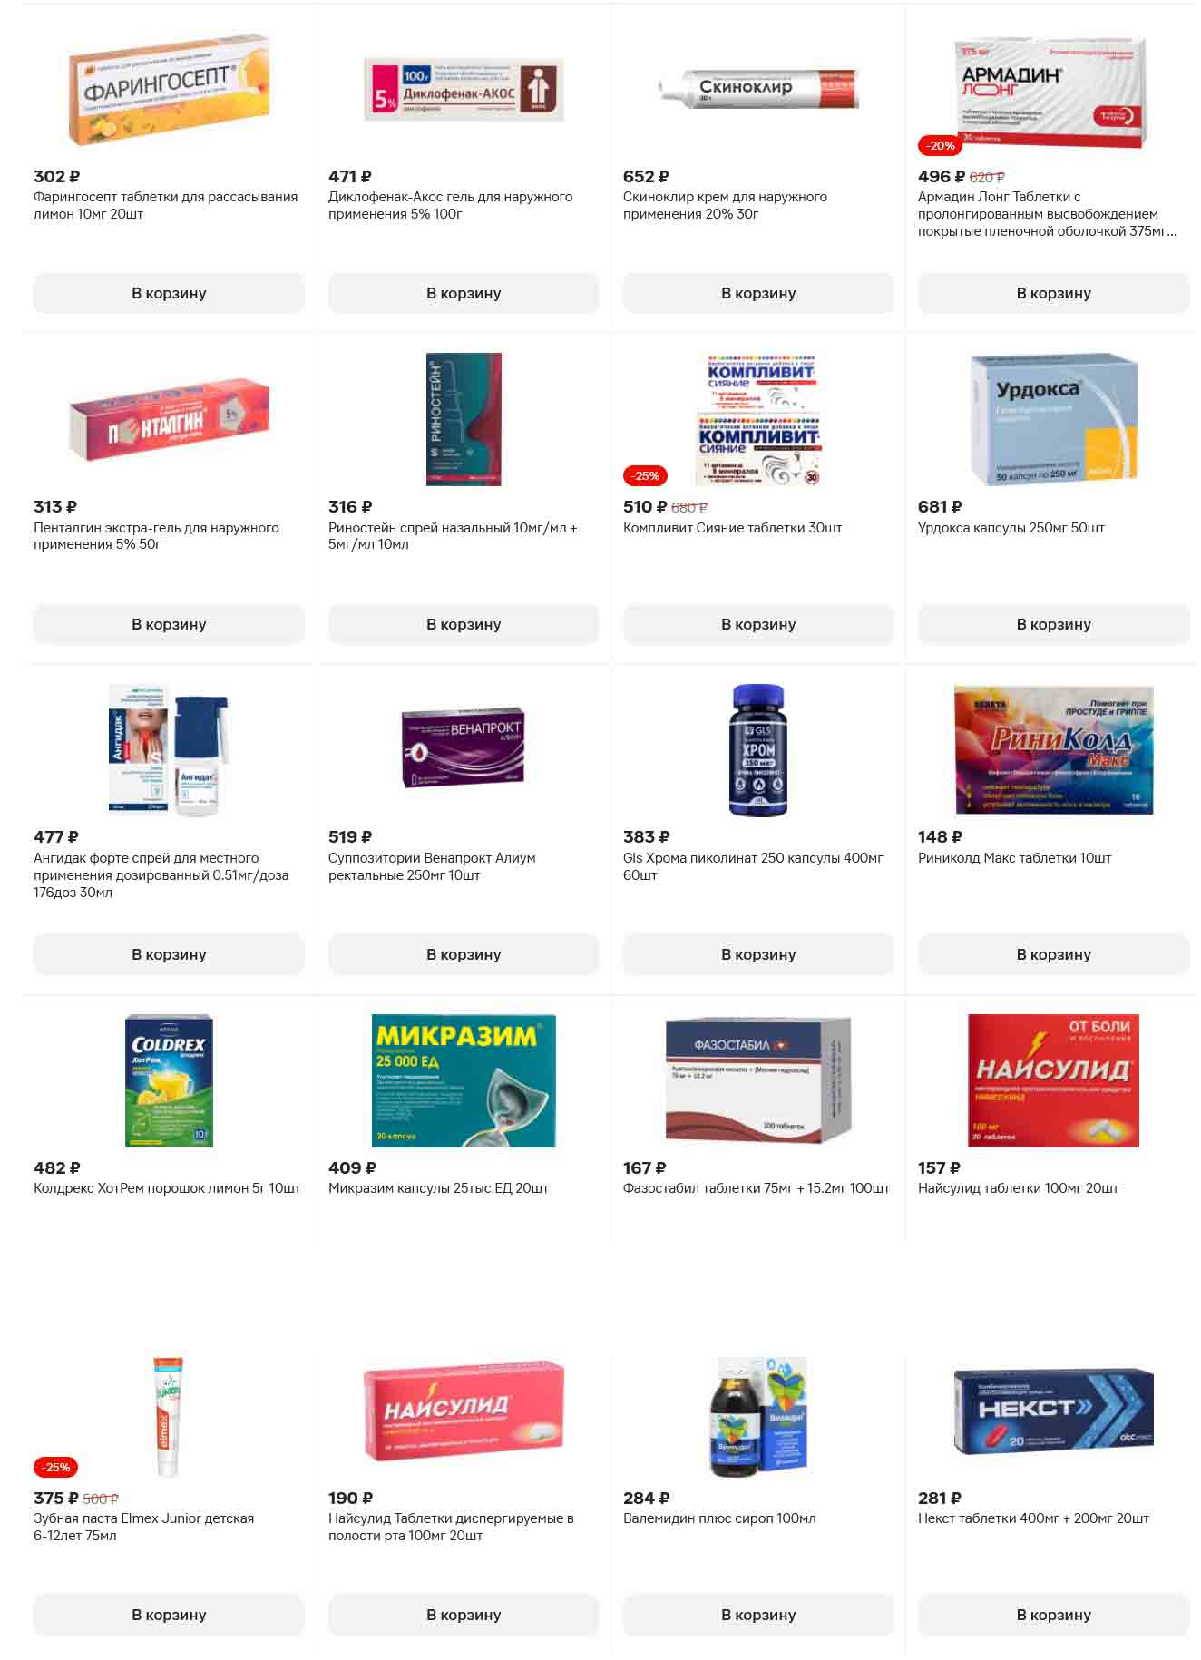Add Некст tablets to cart
This screenshot has height=1660, width=1201.
1053,1615
